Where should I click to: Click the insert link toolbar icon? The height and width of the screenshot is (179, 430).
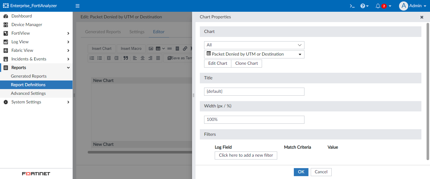coord(185,49)
